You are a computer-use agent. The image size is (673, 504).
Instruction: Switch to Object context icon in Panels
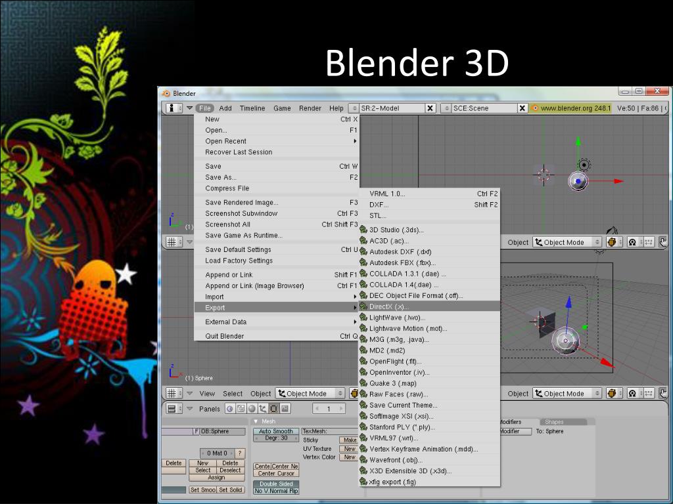click(x=263, y=408)
